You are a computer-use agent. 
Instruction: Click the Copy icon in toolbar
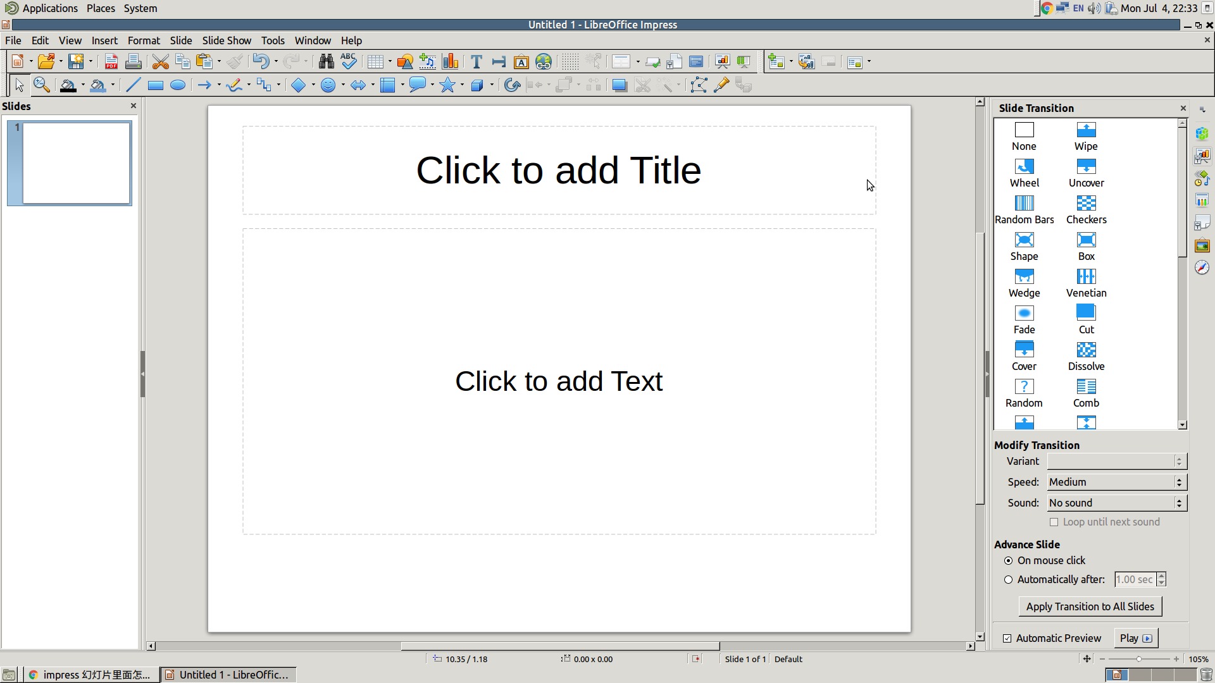pyautogui.click(x=183, y=62)
